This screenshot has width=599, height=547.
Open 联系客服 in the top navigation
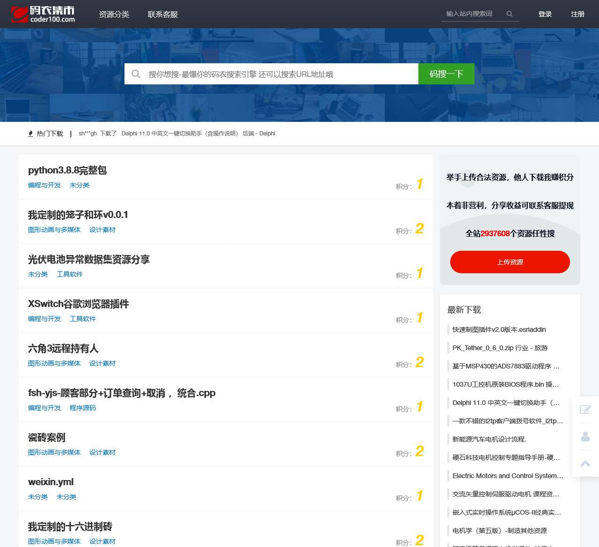tap(163, 15)
